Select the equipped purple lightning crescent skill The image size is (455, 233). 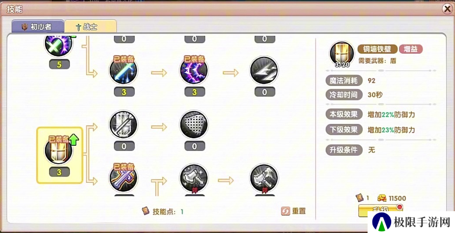(x=194, y=71)
